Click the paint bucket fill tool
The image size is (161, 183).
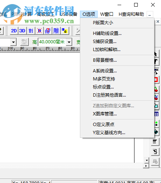pyautogui.click(x=156, y=132)
